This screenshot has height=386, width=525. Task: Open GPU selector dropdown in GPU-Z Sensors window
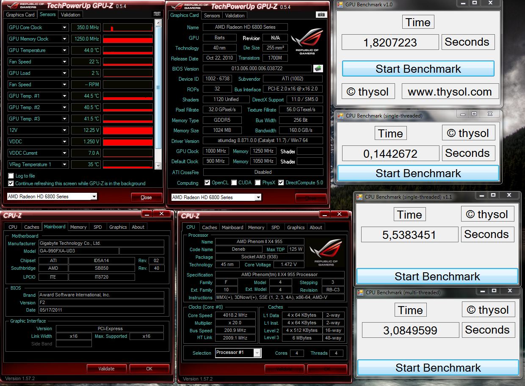click(x=94, y=196)
